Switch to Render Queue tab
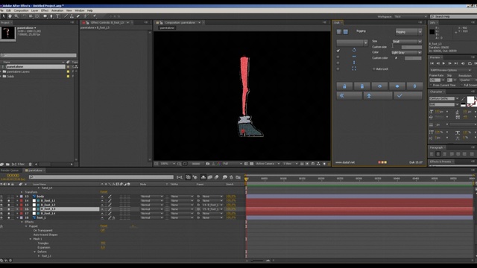This screenshot has height=268, width=477. tap(10, 170)
